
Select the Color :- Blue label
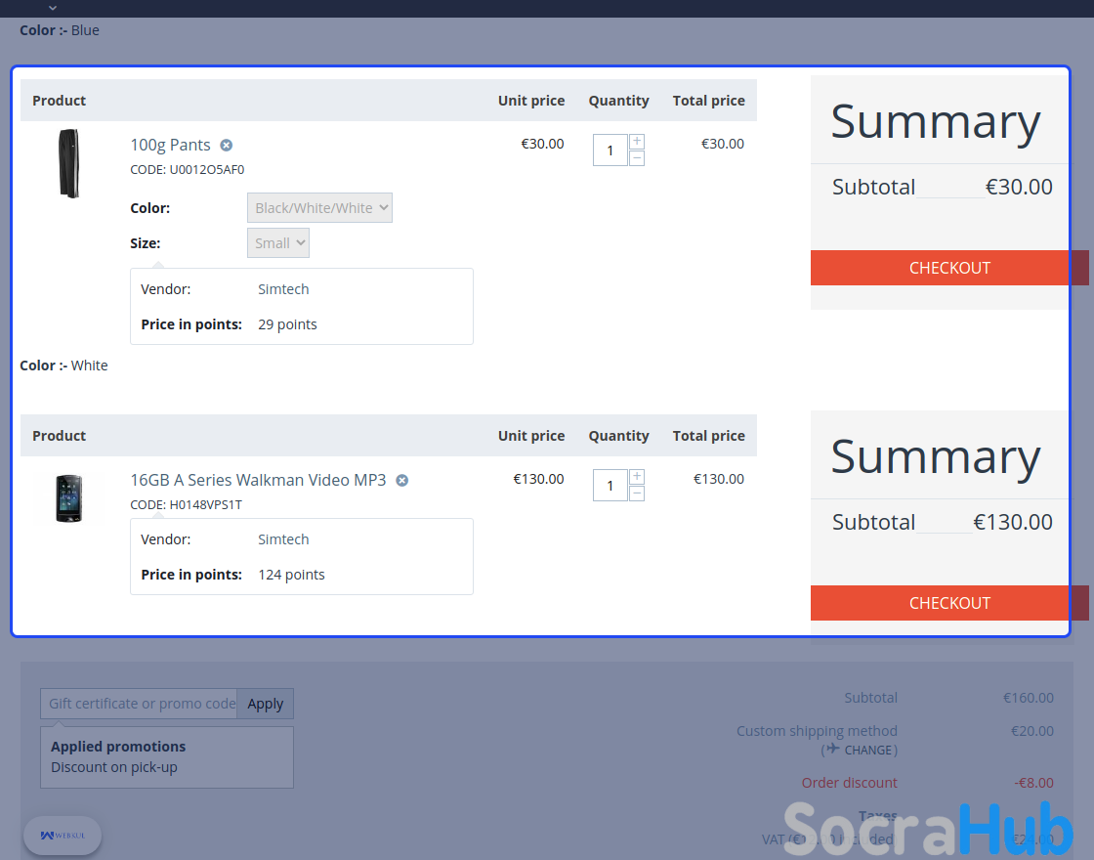tap(60, 30)
